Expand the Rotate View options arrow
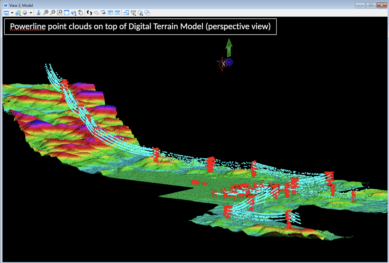 [75, 15]
